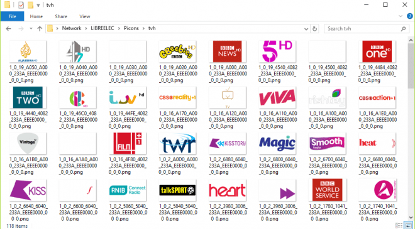Open Explorer help question mark
Image resolution: width=415 pixels, height=229 pixels.
pyautogui.click(x=410, y=16)
